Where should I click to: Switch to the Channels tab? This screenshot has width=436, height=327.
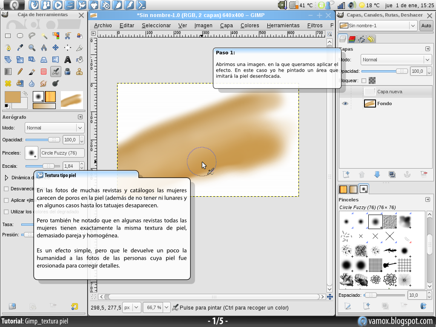coord(352,39)
